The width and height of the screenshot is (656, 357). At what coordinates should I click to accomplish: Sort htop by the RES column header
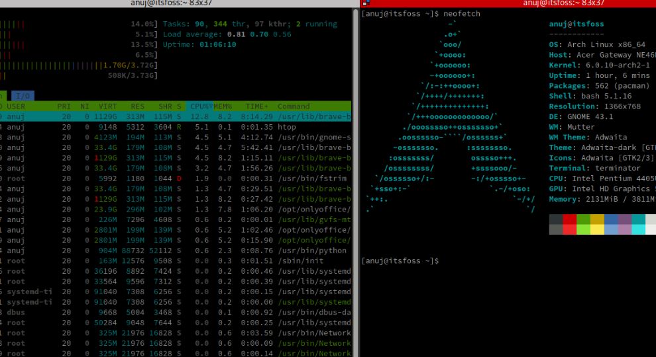click(137, 106)
